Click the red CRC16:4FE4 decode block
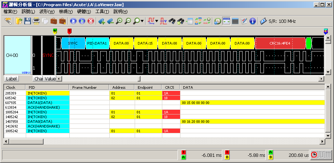The image size is (334, 163). (x=280, y=43)
